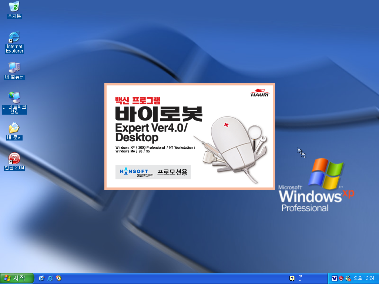Image resolution: width=379 pixels, height=284 pixels.
Task: Click the Windows Messenger tray icon
Action: coord(348,278)
